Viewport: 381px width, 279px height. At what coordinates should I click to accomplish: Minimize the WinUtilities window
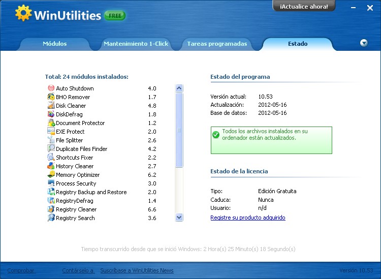(353, 8)
